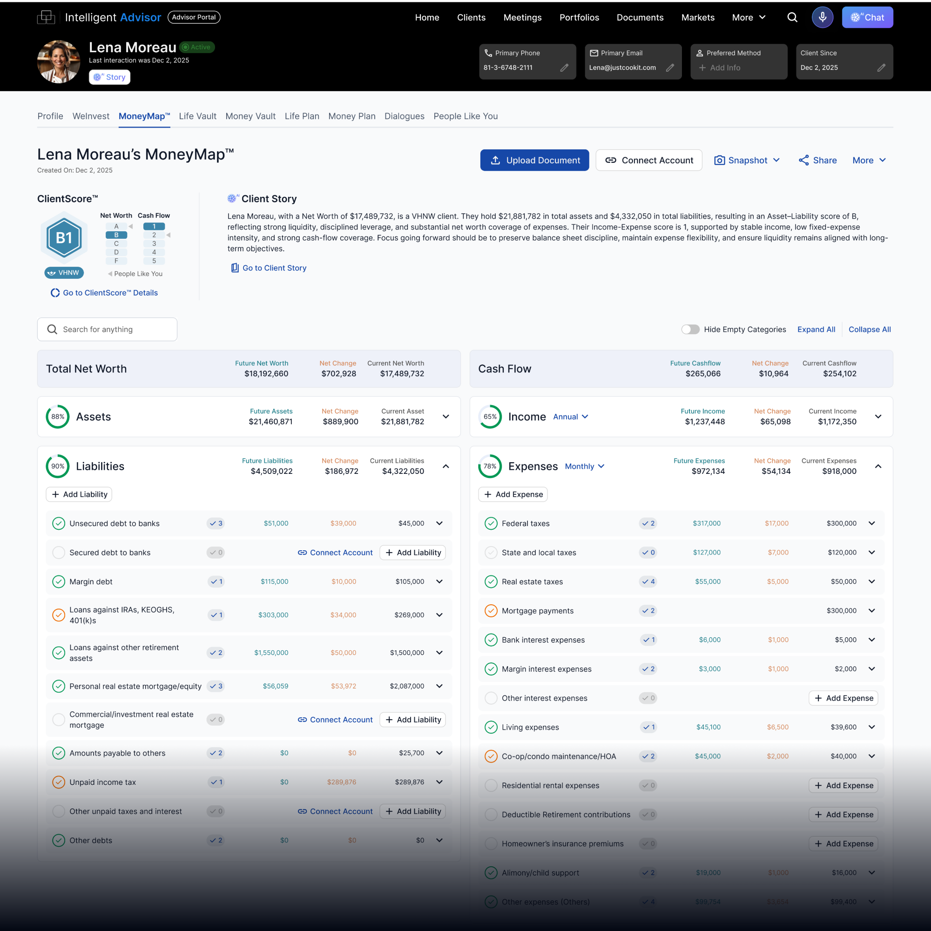Screen dimensions: 931x931
Task: Change Income period from Annual dropdown
Action: tap(571, 417)
